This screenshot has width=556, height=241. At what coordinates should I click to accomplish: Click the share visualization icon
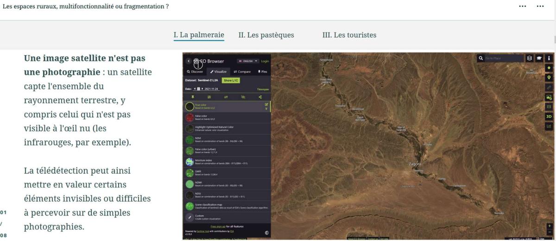click(x=260, y=97)
